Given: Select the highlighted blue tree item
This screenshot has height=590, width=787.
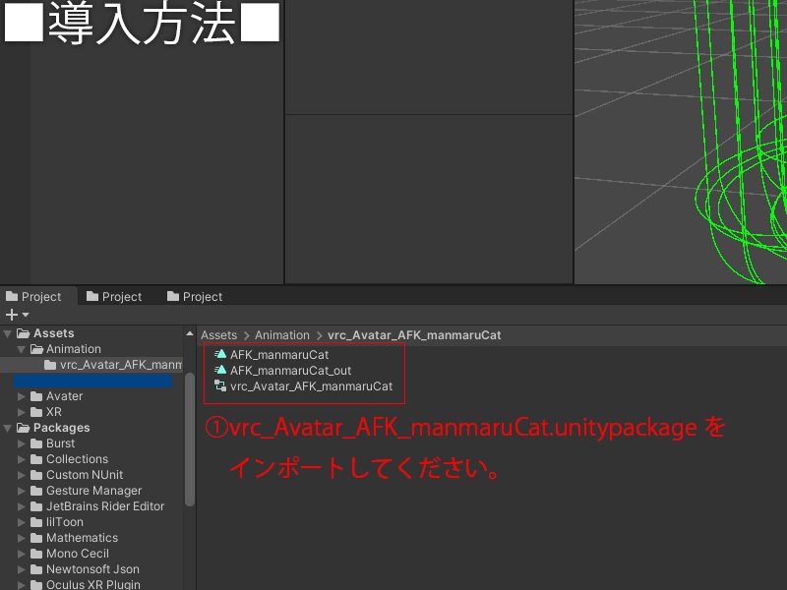Looking at the screenshot, I should [x=93, y=380].
